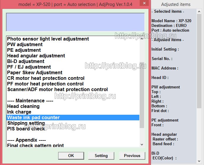Click Adjusted items panel scroll up arrow
Viewport: 204px width, 165px height.
pyautogui.click(x=199, y=12)
